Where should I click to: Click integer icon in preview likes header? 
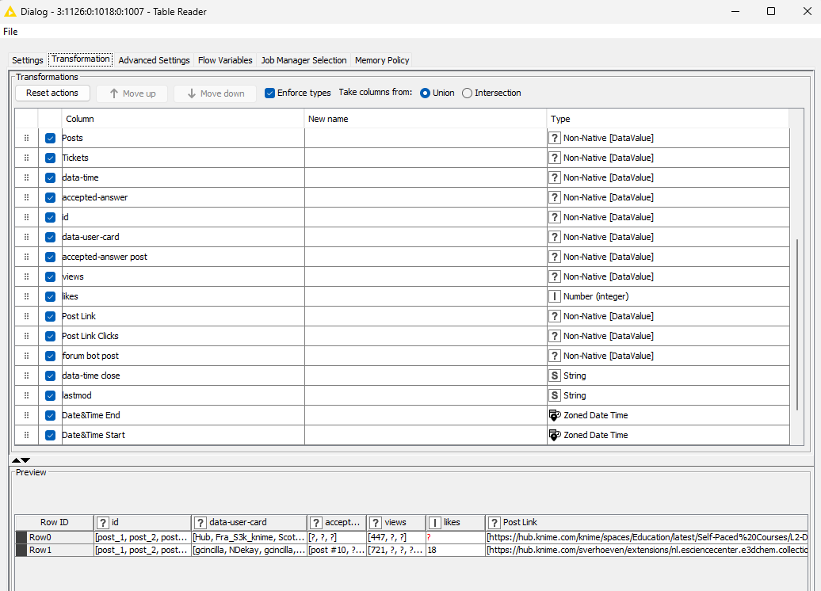pos(434,522)
